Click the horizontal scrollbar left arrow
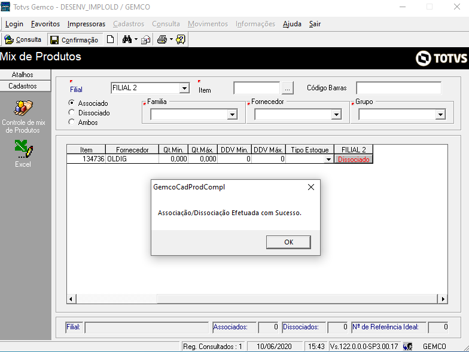The height and width of the screenshot is (352, 469). point(71,299)
